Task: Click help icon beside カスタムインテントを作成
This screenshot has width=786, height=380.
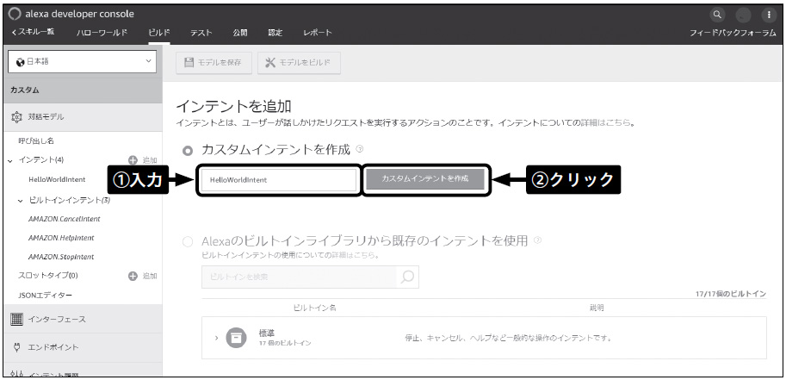Action: tap(359, 149)
